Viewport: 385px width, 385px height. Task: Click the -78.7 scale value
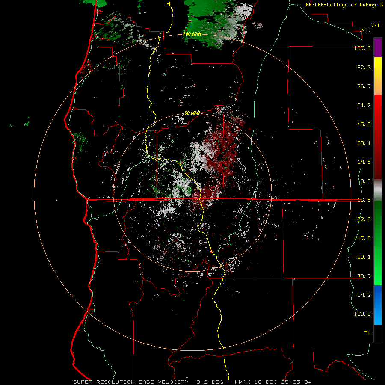point(362,276)
